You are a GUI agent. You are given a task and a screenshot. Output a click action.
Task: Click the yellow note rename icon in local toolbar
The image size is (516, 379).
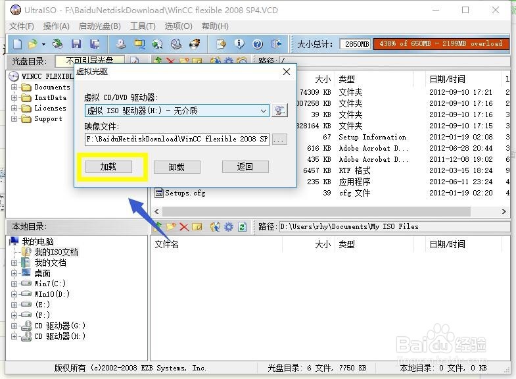coord(197,226)
